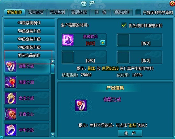
Task: Select the 王者之心 amulet icon
Action: point(11,114)
